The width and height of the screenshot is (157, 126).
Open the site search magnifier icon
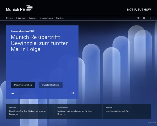click(150, 18)
